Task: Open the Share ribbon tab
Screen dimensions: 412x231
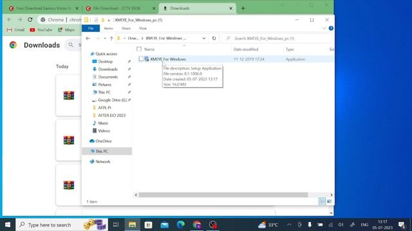Action: 126,28
